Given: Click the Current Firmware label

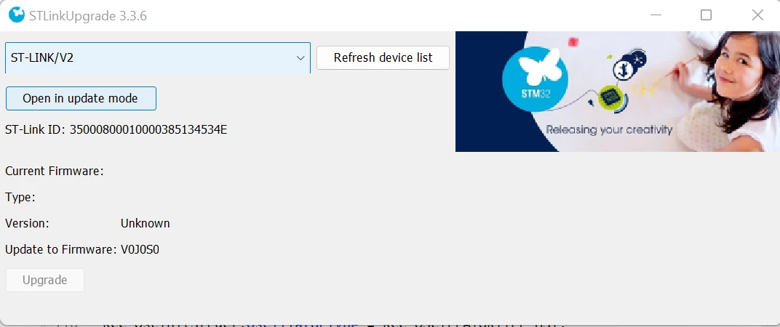Looking at the screenshot, I should pos(55,171).
